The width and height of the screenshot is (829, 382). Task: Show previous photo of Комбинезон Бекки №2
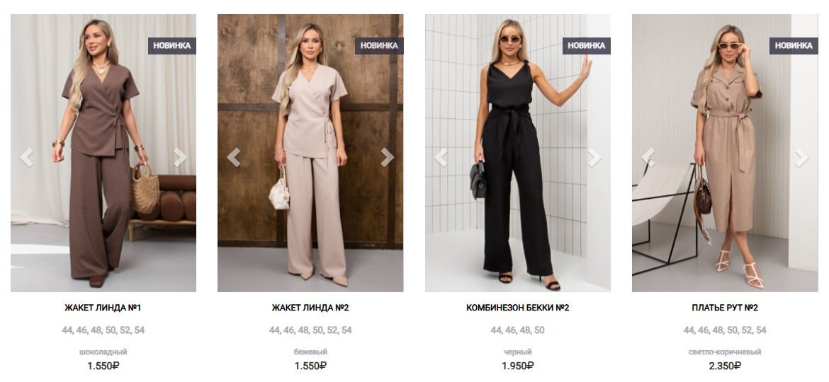tap(441, 157)
